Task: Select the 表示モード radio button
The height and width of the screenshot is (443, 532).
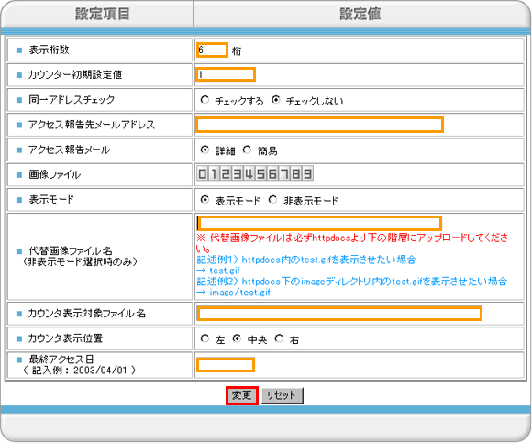Action: pyautogui.click(x=205, y=200)
